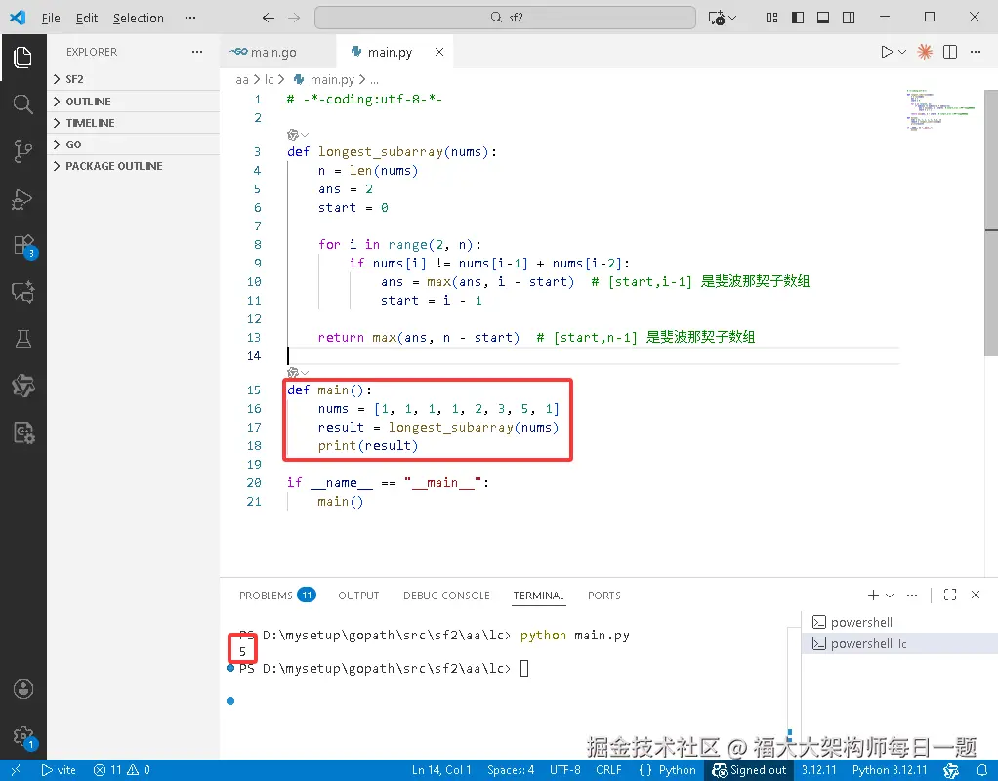Click Spaces: 4 indentation setting
This screenshot has height=781, width=998.
point(511,770)
